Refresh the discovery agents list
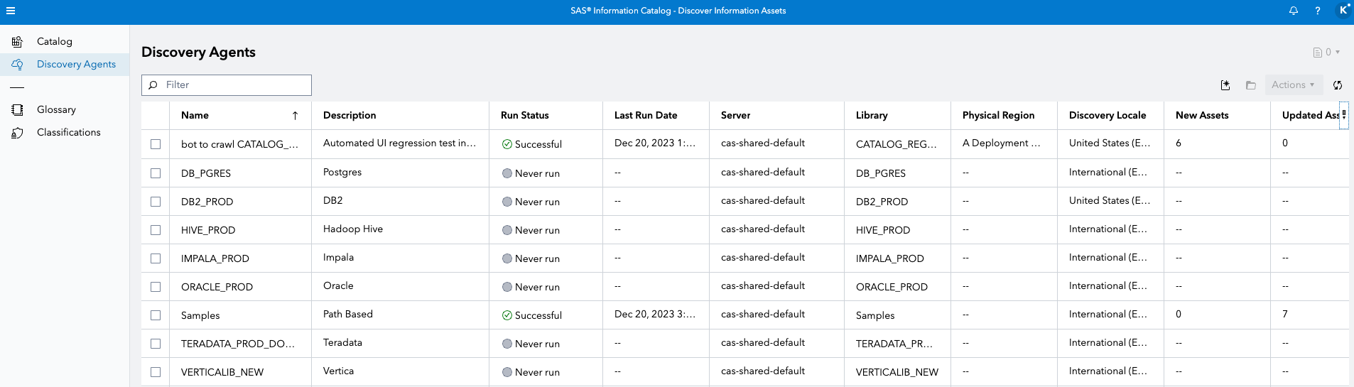 click(1338, 85)
